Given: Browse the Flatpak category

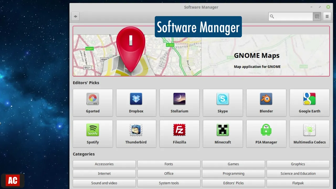Looking at the screenshot, I should 298,183.
